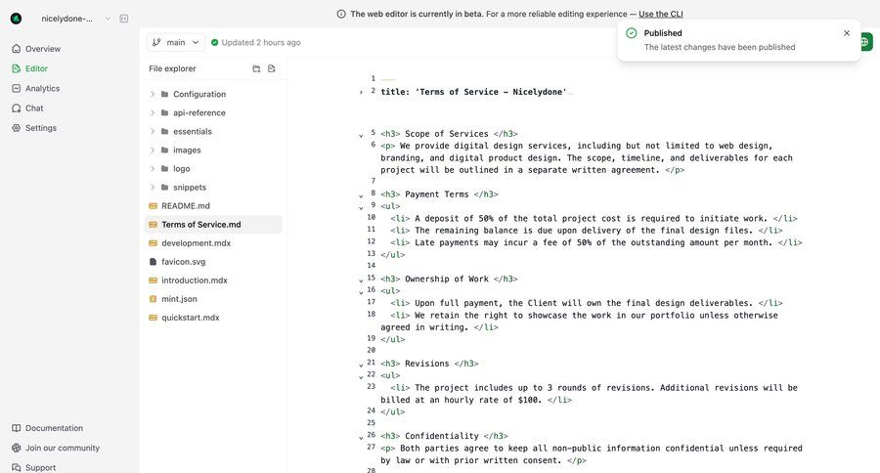Click the community globe icon
The height and width of the screenshot is (473, 880).
(x=17, y=448)
